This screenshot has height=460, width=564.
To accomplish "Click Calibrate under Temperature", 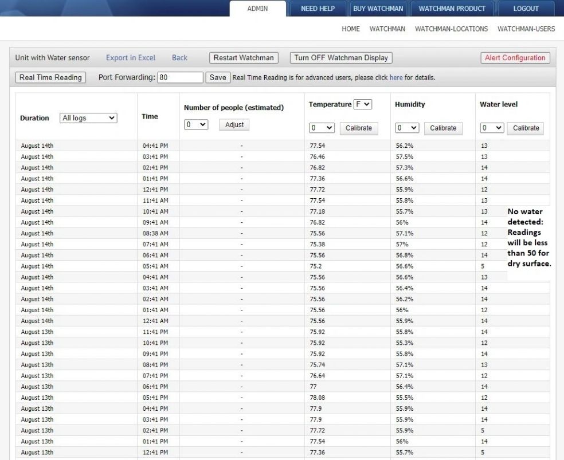I will [x=359, y=128].
